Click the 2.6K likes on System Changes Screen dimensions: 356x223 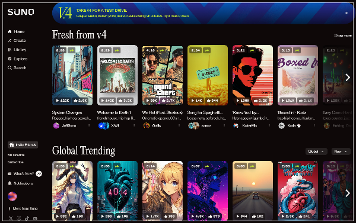point(80,101)
